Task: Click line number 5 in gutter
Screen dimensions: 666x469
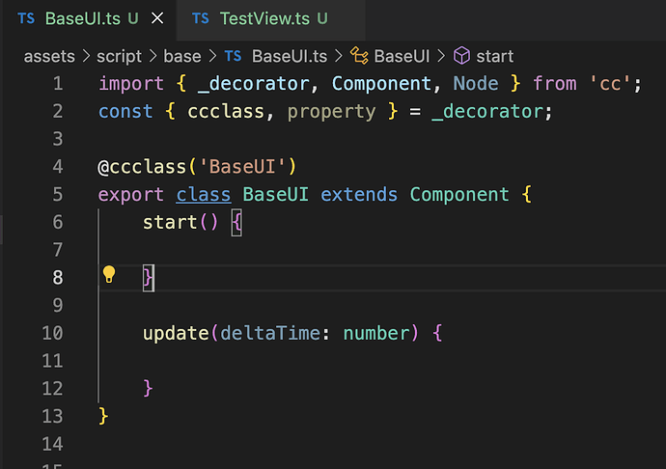Action: 57,194
